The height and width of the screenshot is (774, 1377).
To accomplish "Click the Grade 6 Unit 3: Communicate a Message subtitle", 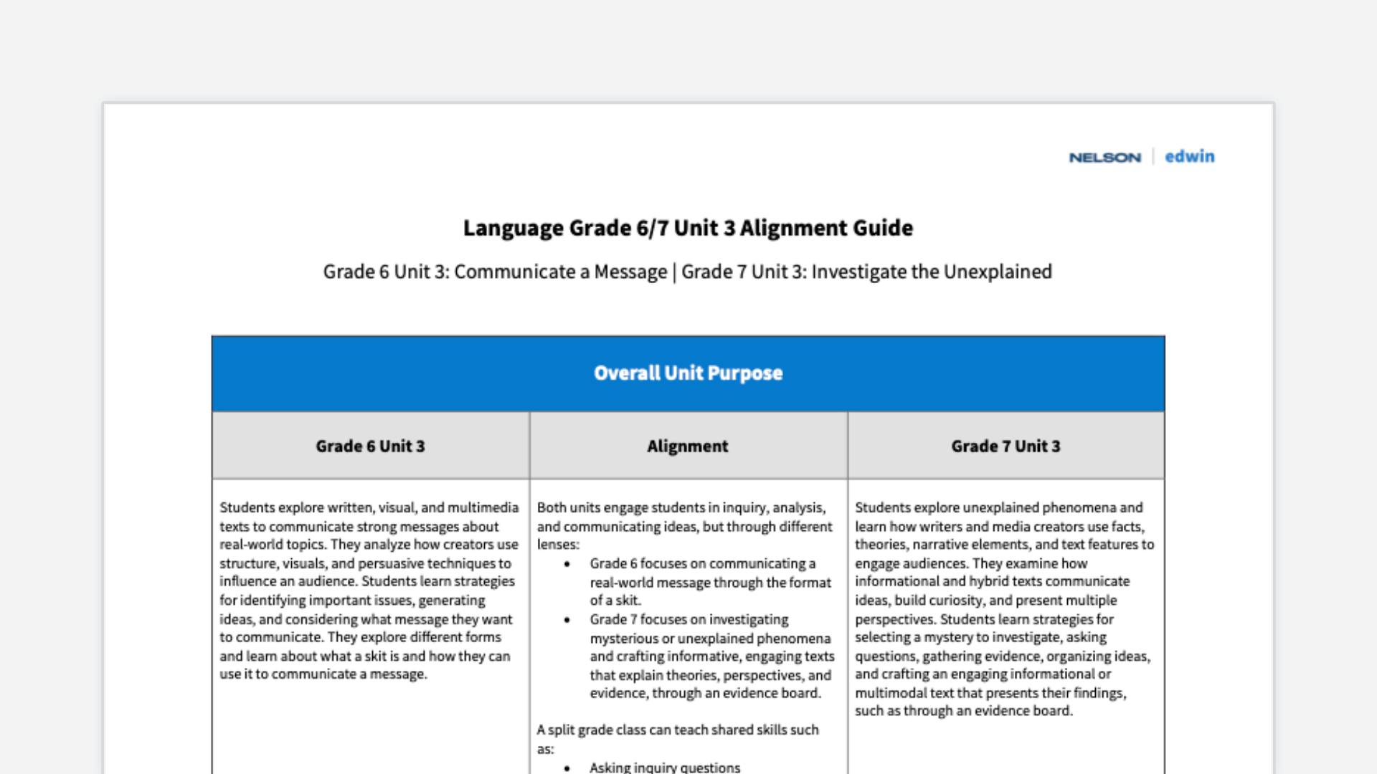I will [495, 272].
